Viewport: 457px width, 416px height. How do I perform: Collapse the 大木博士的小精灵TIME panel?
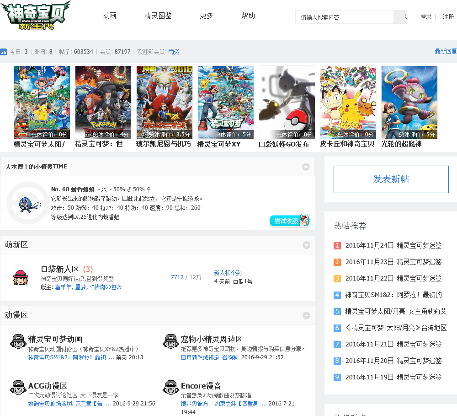coord(306,167)
